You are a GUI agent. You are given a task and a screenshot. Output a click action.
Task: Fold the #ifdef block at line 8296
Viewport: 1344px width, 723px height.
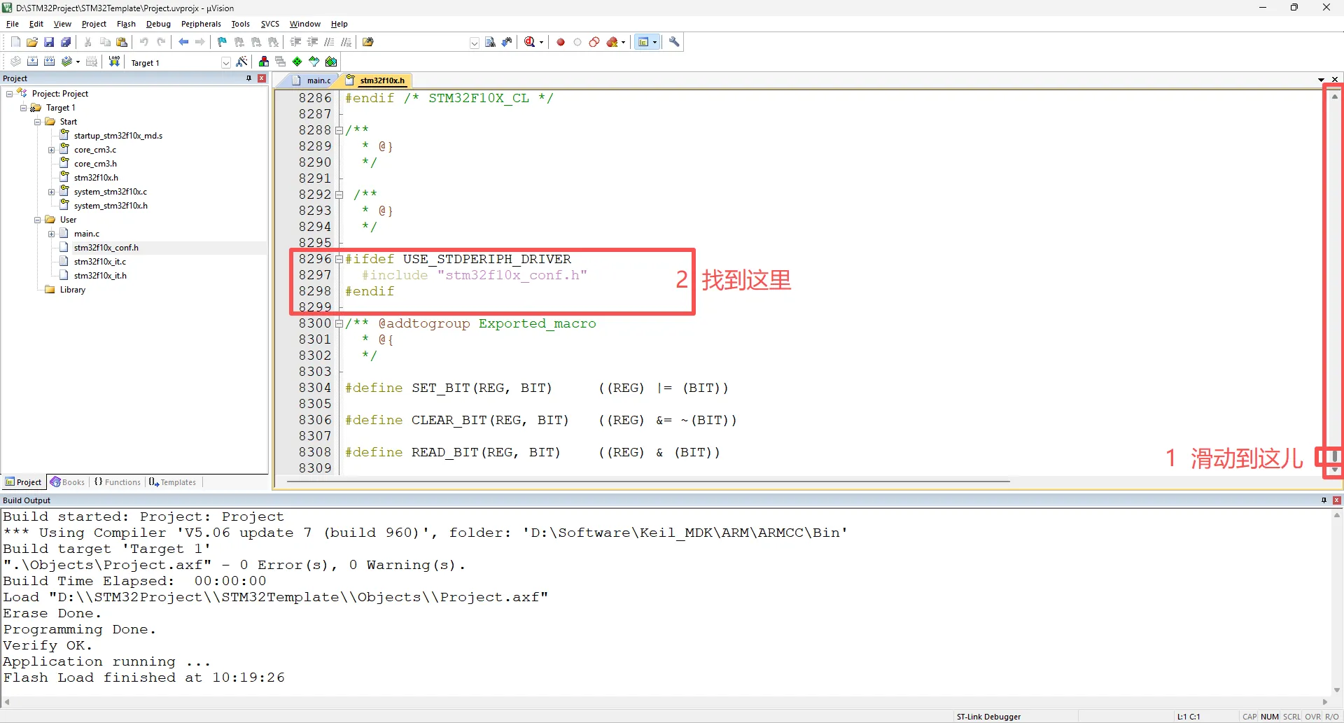[x=339, y=259]
